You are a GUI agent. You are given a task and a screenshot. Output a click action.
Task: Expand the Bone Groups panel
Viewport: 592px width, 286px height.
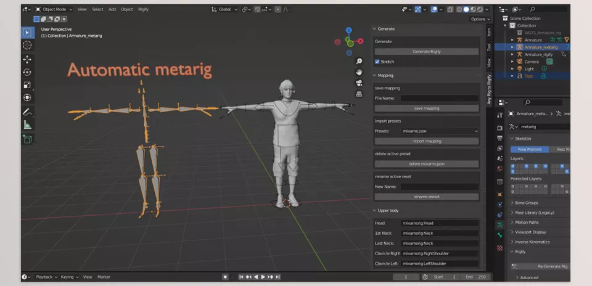[527, 203]
